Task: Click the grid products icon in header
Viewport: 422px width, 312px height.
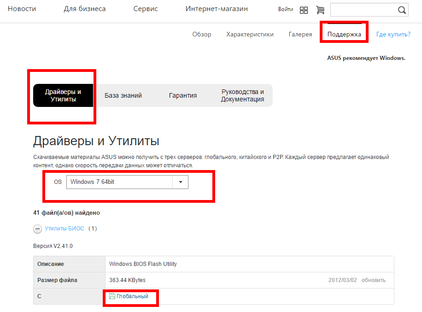Action: [x=304, y=10]
